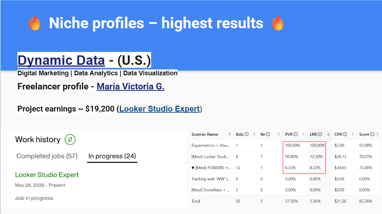The width and height of the screenshot is (382, 214).
Task: Select the In progress (24) tab
Action: 112,156
